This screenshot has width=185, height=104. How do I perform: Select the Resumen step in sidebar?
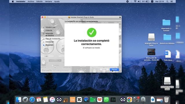click(x=49, y=45)
